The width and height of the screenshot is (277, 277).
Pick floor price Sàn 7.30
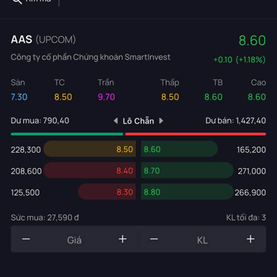pyautogui.click(x=19, y=97)
